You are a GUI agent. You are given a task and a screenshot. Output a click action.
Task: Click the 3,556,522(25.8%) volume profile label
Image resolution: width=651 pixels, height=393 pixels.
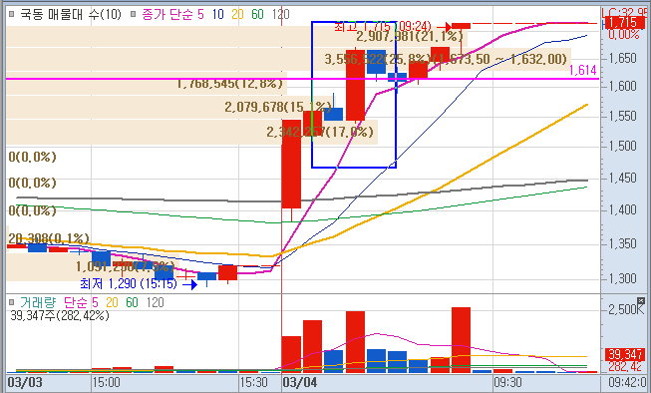click(378, 60)
